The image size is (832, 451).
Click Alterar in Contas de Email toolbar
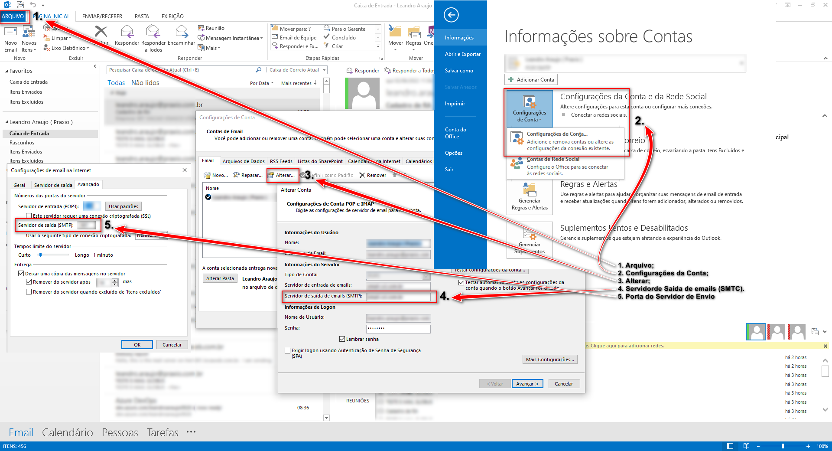click(x=281, y=175)
